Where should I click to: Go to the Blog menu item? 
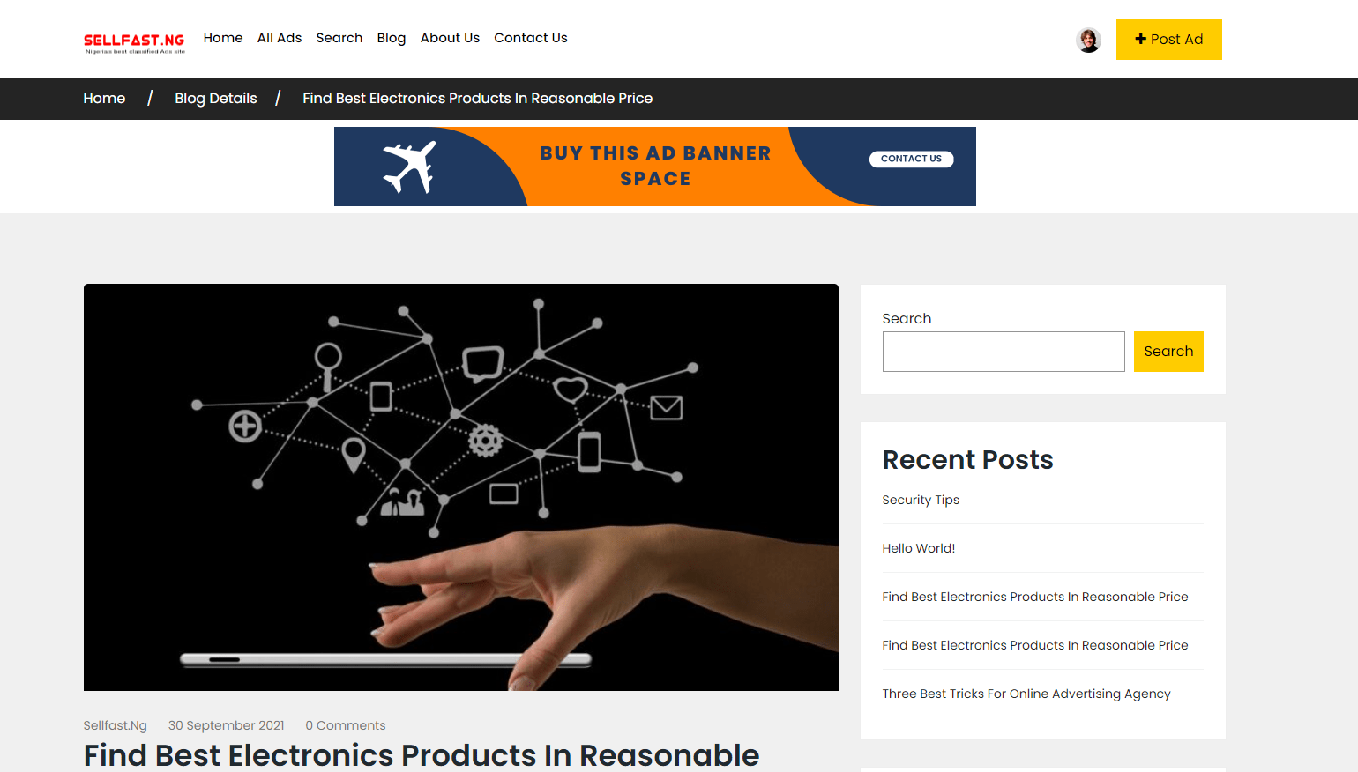tap(392, 38)
